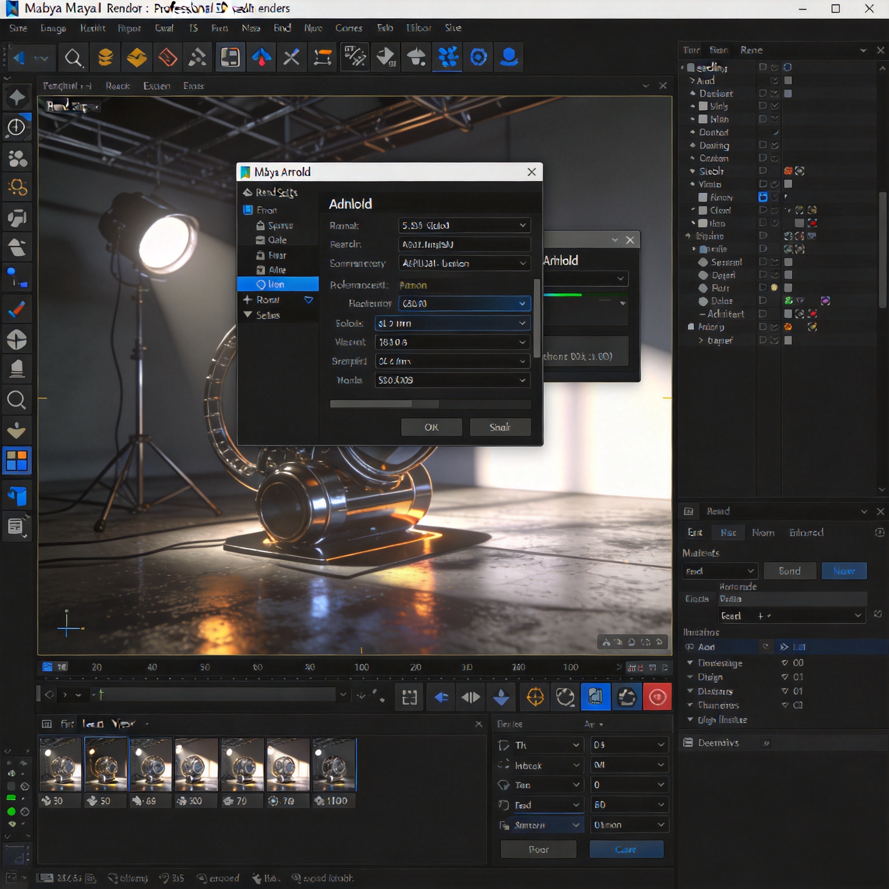Toggle first checkbox in Sloblr outliner row
Image resolution: width=889 pixels, height=889 pixels.
coord(762,171)
